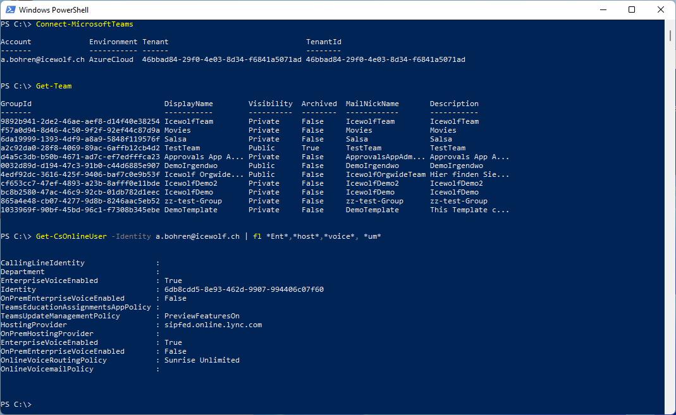Click the 'Get-CsOnlineUser' command text
The height and width of the screenshot is (415, 676).
[71, 236]
